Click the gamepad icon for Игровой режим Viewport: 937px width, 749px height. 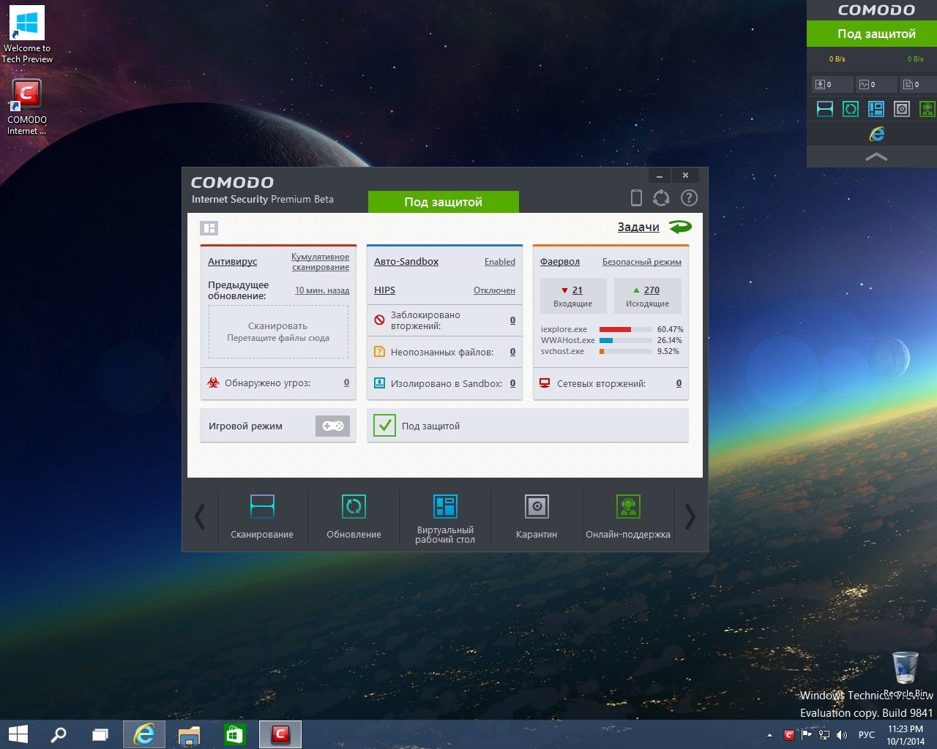[333, 426]
